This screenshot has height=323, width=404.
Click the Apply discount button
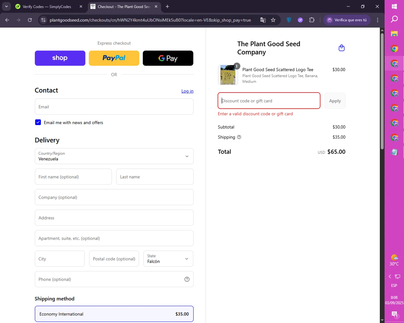(335, 101)
